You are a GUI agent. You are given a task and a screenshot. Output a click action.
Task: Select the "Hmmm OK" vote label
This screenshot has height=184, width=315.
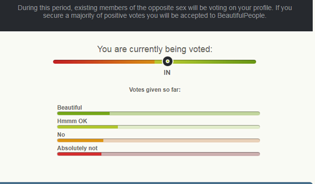pyautogui.click(x=72, y=121)
